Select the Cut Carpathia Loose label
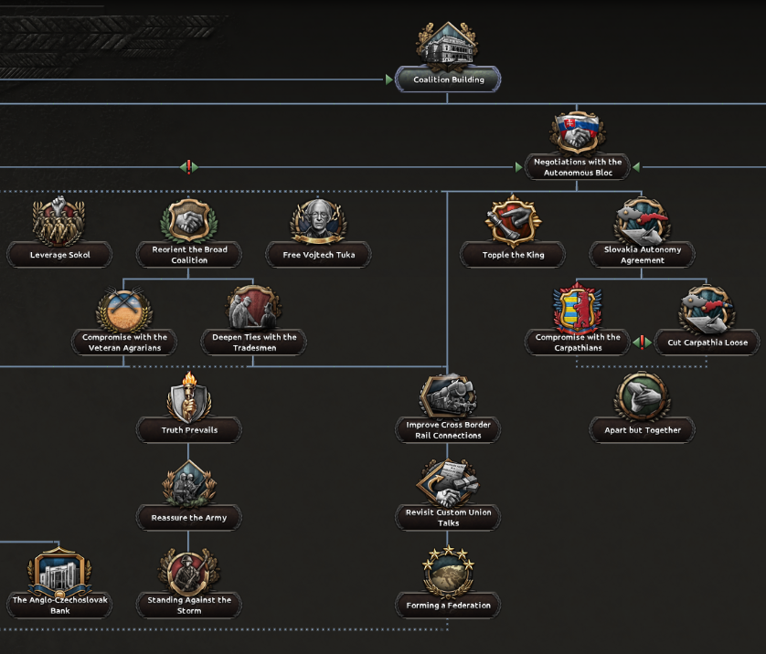The image size is (766, 654). pyautogui.click(x=707, y=343)
